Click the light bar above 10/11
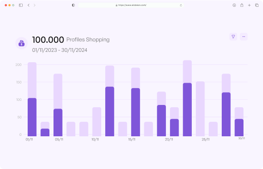263x169 pixels. tap(97, 122)
